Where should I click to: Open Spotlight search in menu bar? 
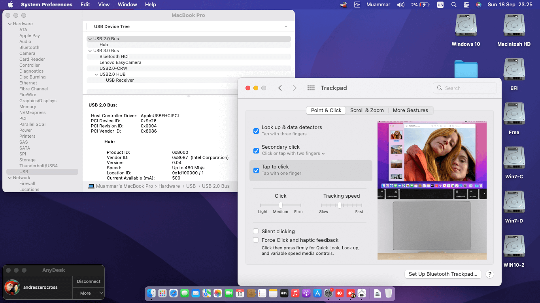coord(454,5)
